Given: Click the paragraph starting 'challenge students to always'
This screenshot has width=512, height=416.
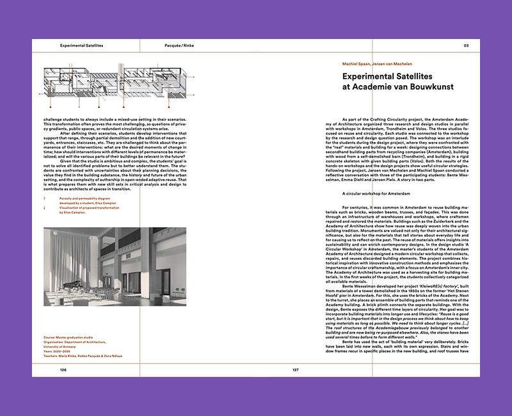Looking at the screenshot, I should 115,124.
